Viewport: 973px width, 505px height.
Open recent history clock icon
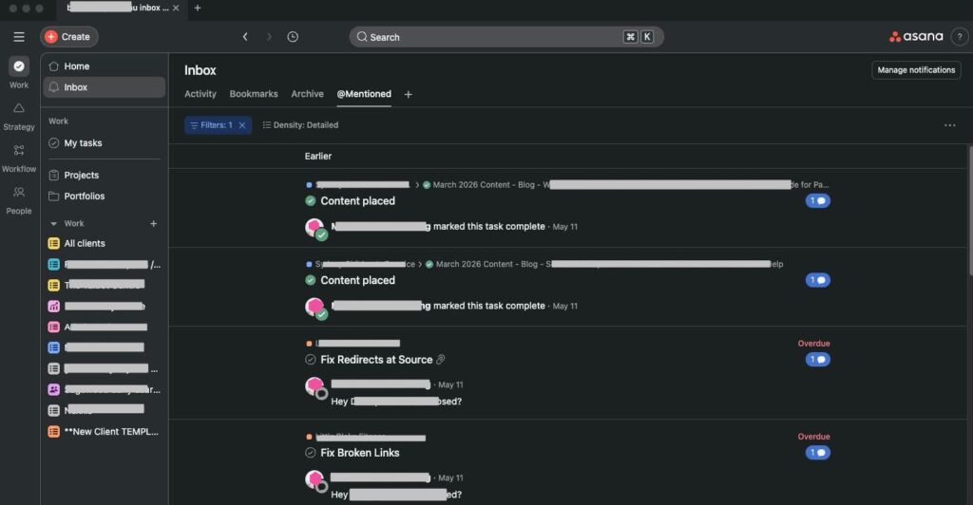(x=293, y=37)
